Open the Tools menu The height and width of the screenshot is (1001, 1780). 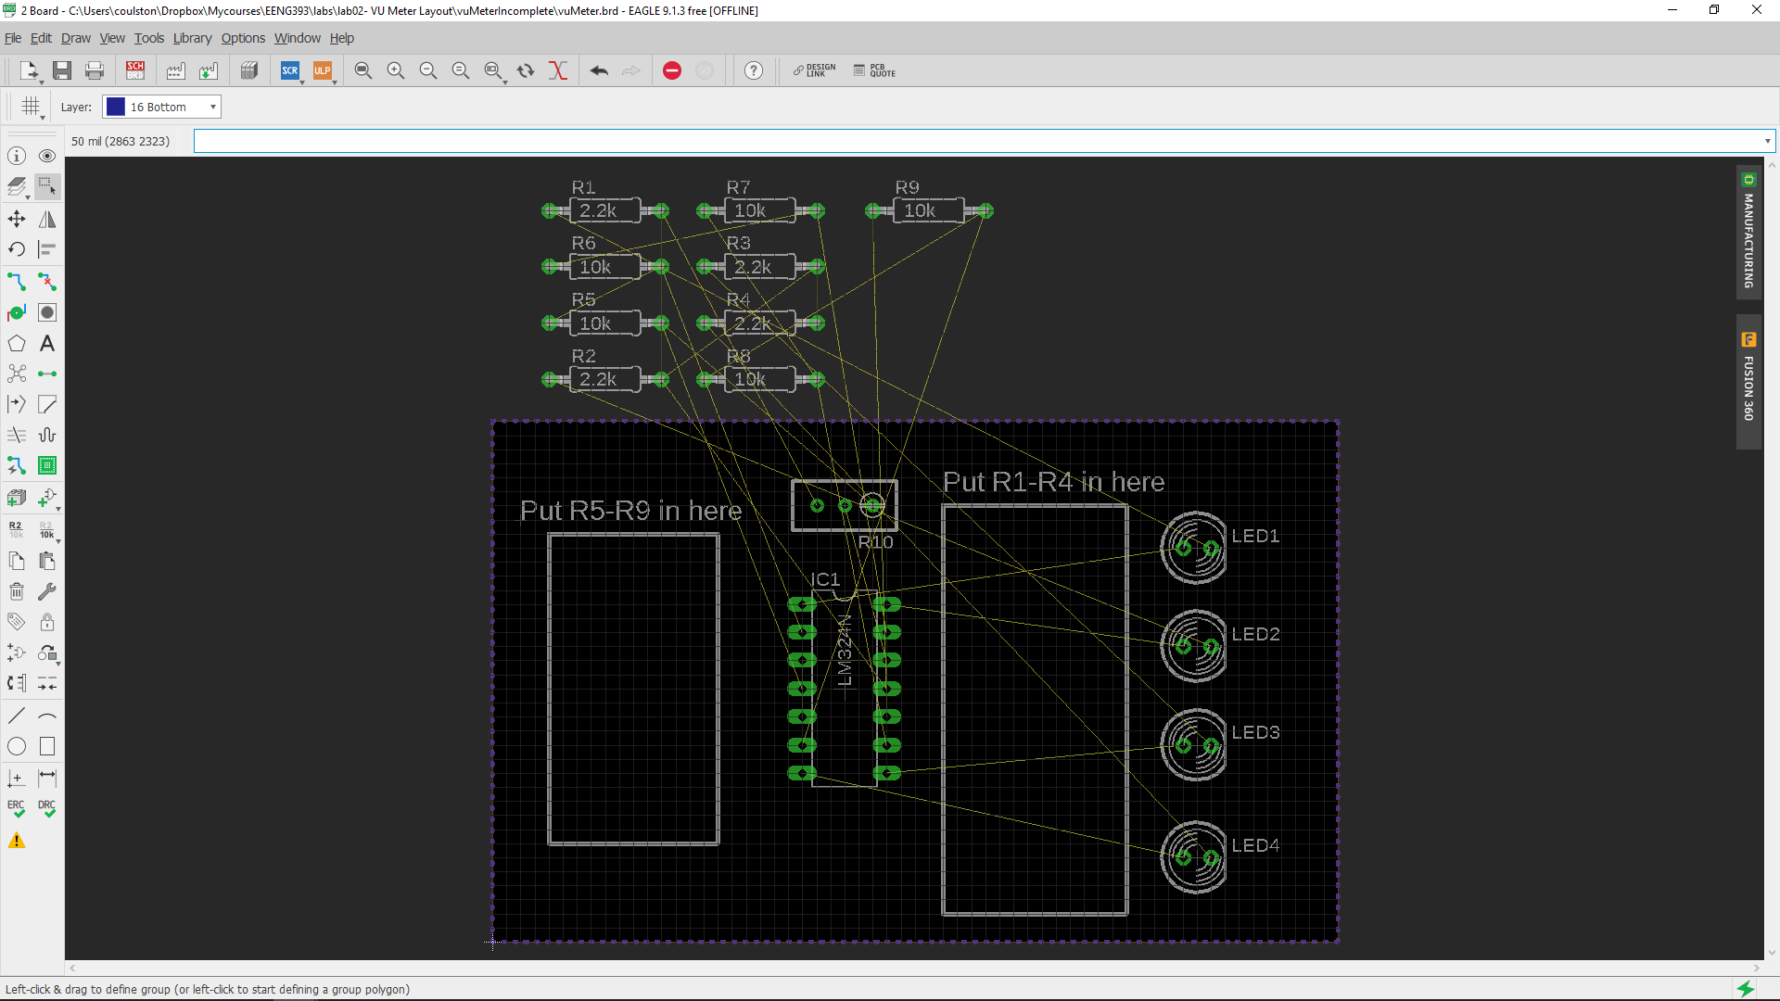(148, 38)
